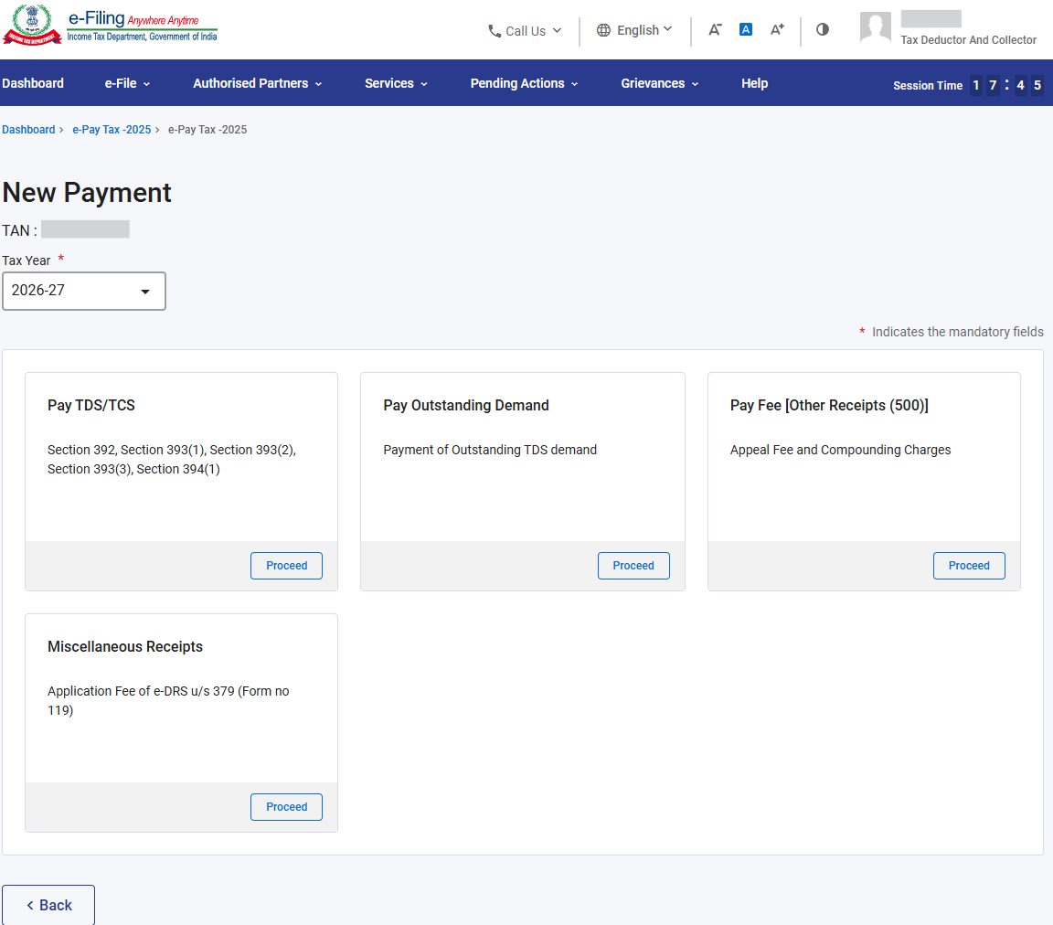Expand the Services menu

tap(396, 83)
